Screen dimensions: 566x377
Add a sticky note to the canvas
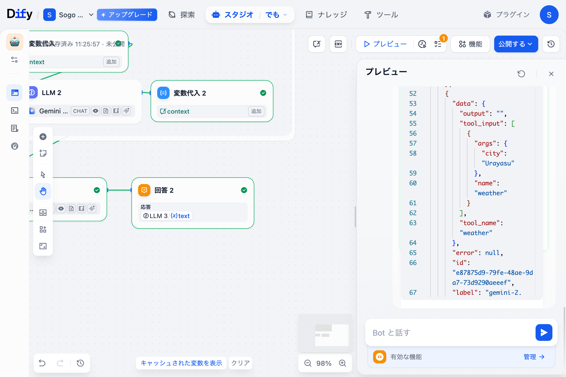pyautogui.click(x=43, y=153)
